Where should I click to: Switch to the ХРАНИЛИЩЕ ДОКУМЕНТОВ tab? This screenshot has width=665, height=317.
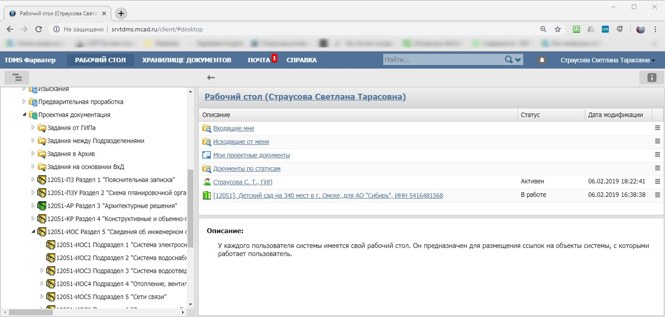[187, 60]
